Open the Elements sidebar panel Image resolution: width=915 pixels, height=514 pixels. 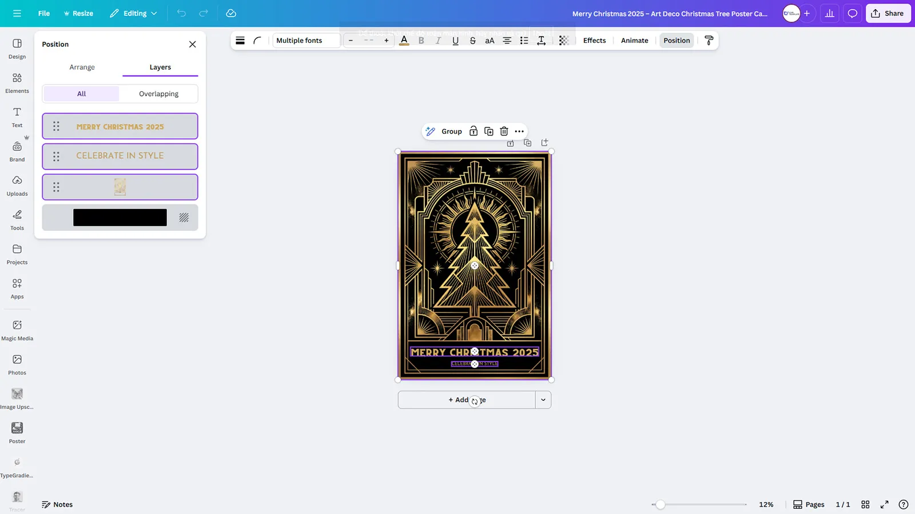click(17, 83)
